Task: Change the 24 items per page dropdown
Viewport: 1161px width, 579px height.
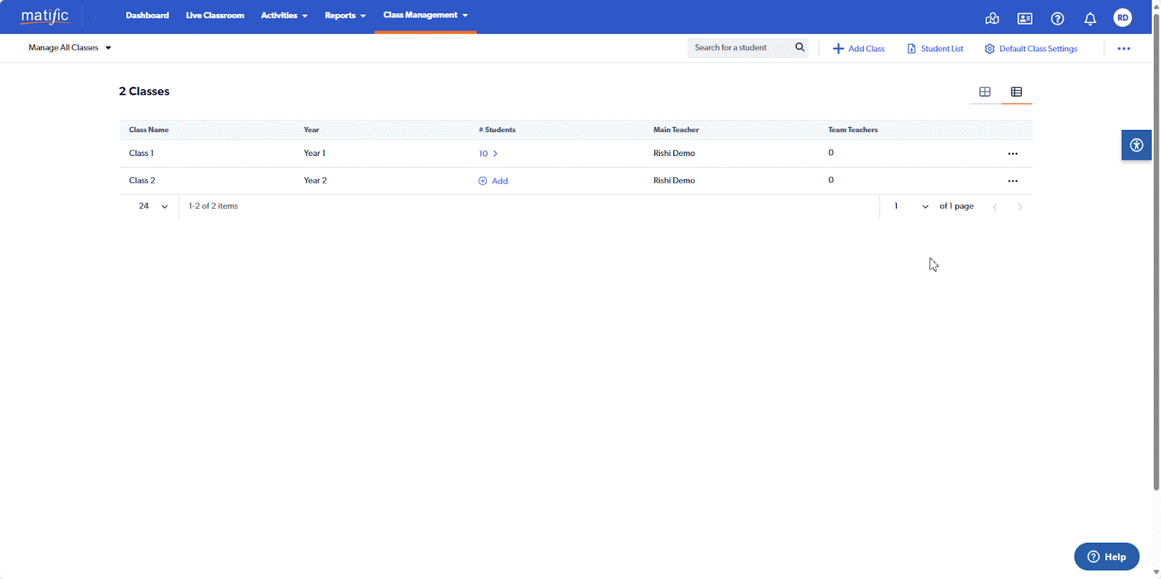Action: 152,206
